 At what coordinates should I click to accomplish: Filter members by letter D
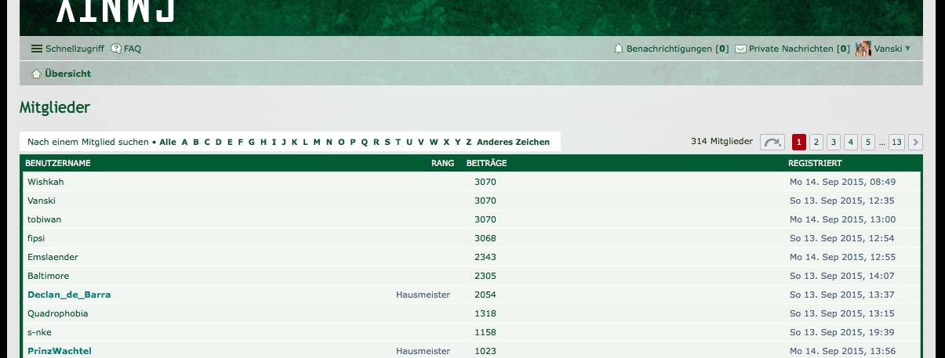[x=219, y=142]
